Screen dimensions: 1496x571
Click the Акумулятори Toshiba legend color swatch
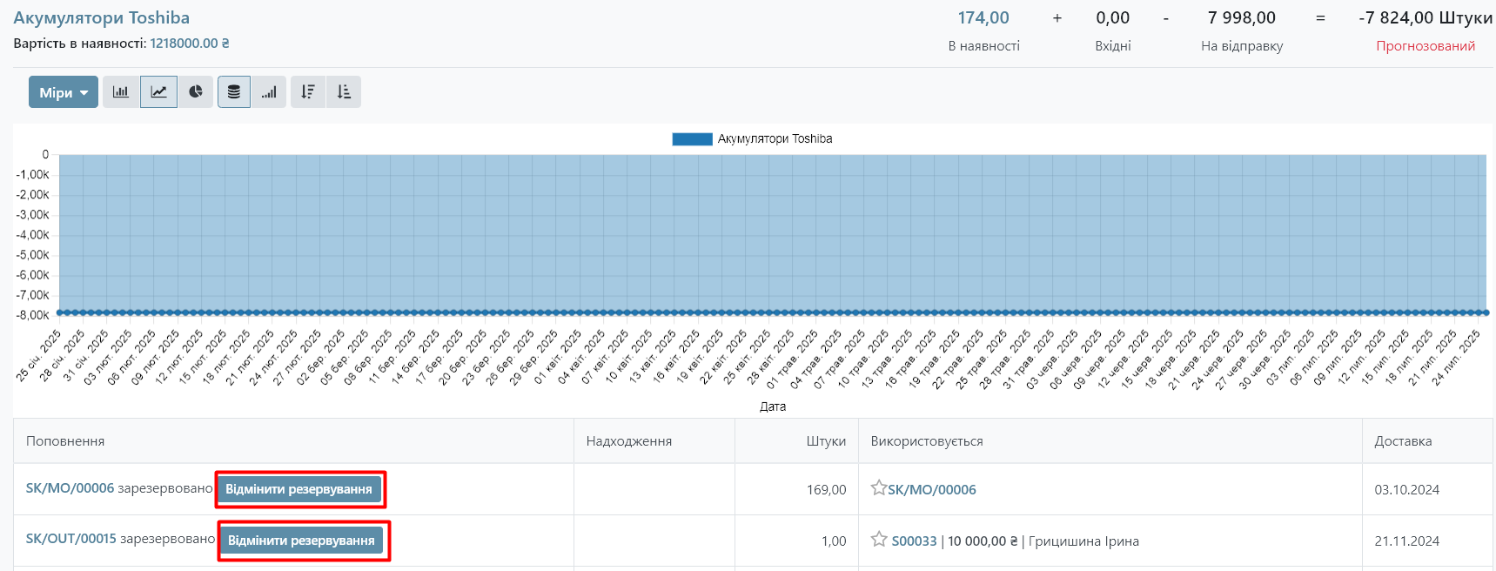(692, 139)
